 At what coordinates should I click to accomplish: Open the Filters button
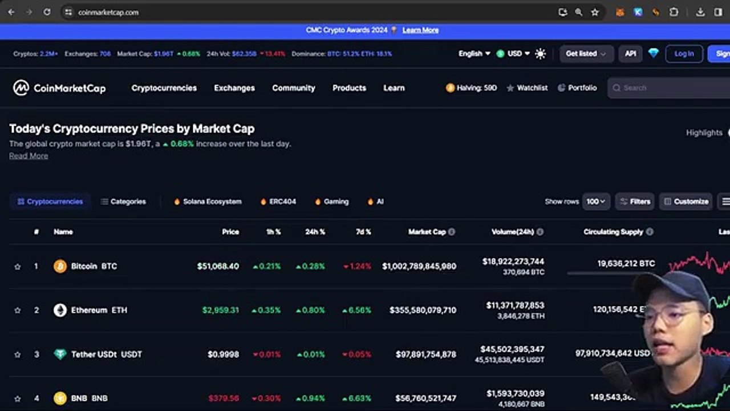635,202
